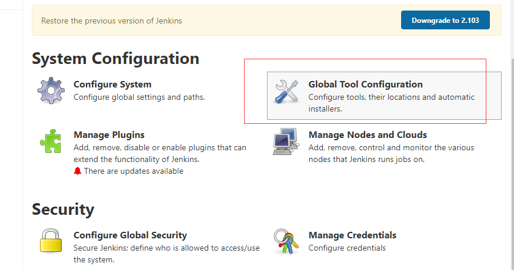Viewport: 514px width, 270px height.
Task: Open the Global Tool Configuration wrench icon
Action: (286, 92)
